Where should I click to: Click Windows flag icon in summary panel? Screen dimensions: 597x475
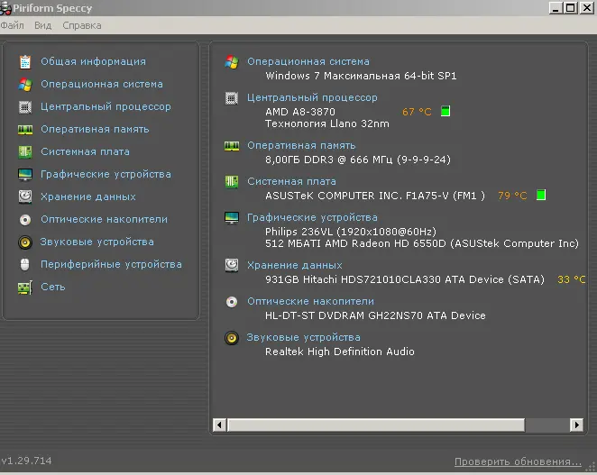pos(232,61)
